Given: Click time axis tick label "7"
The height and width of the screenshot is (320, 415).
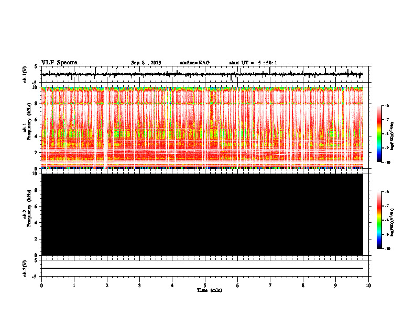Looking at the screenshot, I should (x=270, y=285).
